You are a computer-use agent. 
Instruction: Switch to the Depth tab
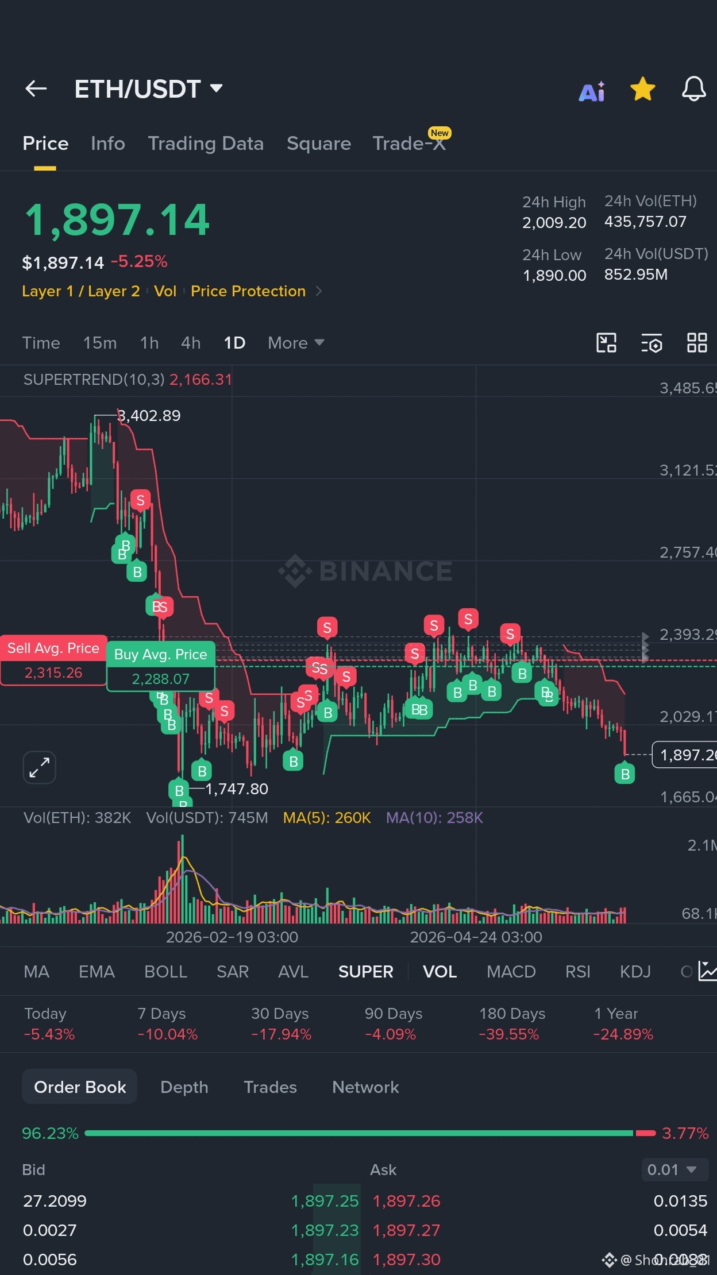click(184, 1087)
